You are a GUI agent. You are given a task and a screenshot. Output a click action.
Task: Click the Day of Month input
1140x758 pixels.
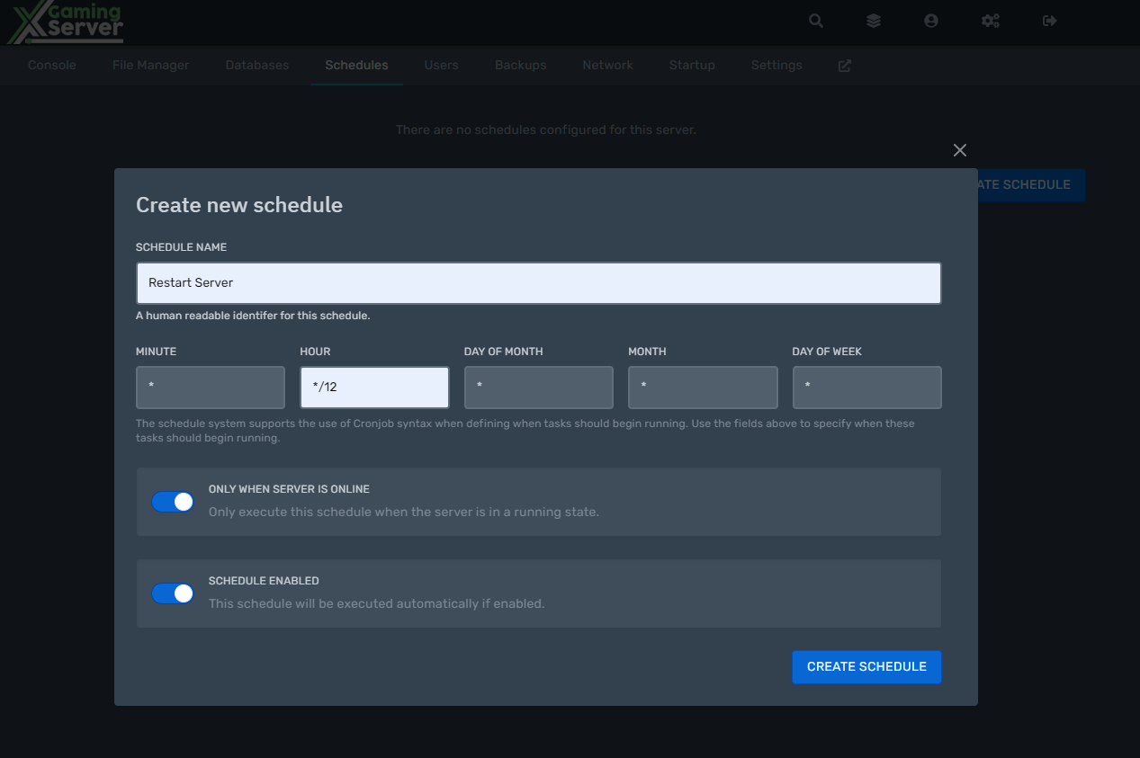pyautogui.click(x=538, y=388)
